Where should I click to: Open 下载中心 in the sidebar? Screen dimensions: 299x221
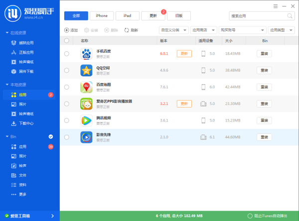coord(22,123)
